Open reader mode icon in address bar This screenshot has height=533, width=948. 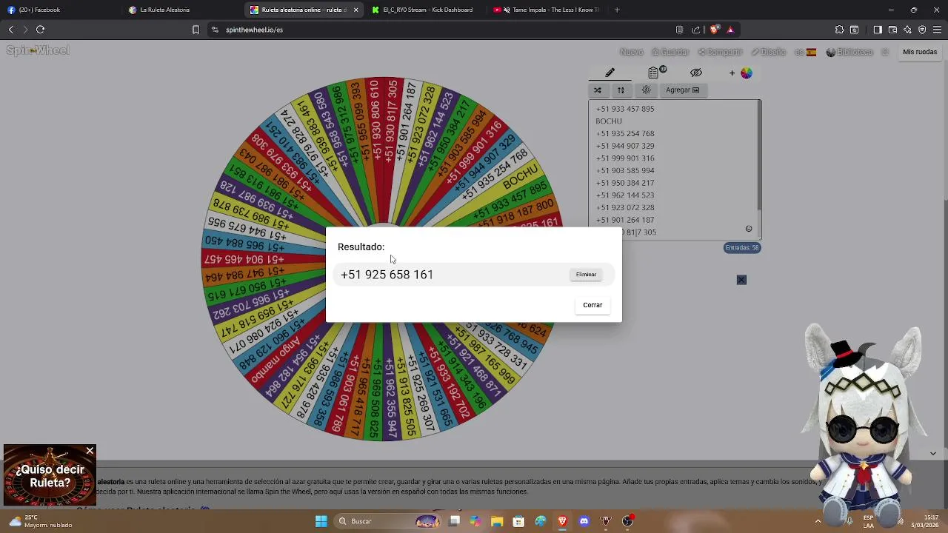pos(679,30)
